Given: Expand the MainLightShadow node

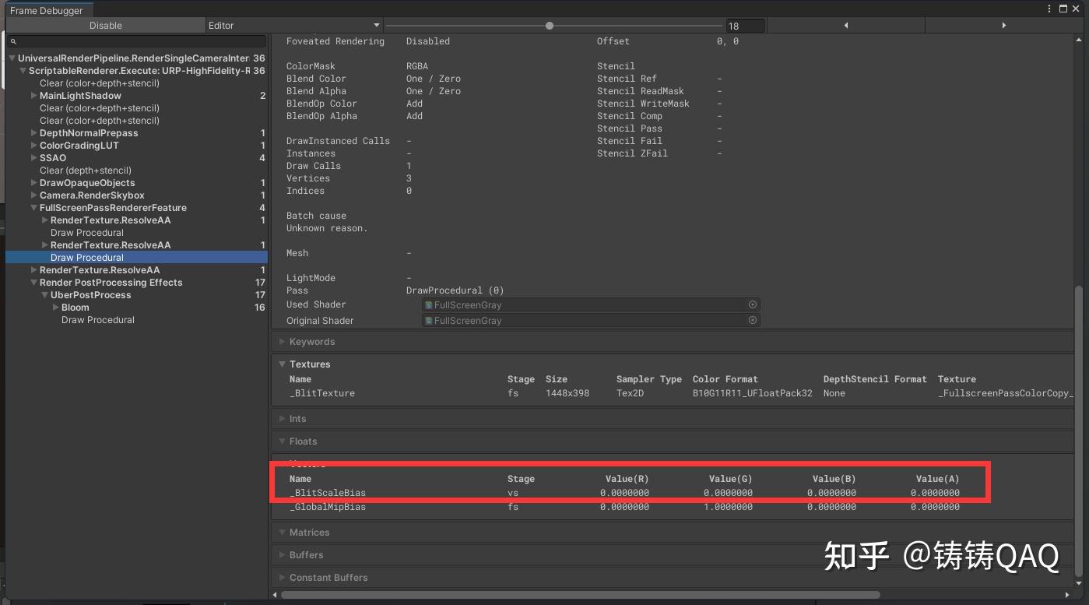Looking at the screenshot, I should [33, 96].
